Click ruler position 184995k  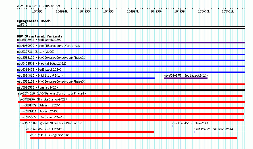click(x=85, y=11)
